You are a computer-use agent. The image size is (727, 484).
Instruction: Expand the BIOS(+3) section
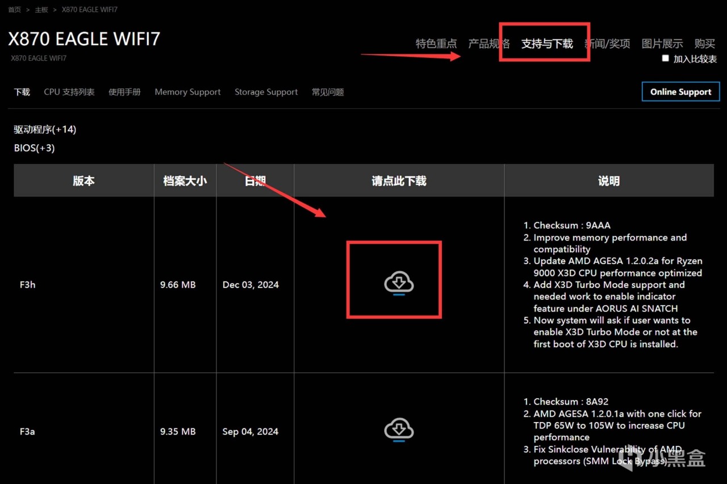34,148
